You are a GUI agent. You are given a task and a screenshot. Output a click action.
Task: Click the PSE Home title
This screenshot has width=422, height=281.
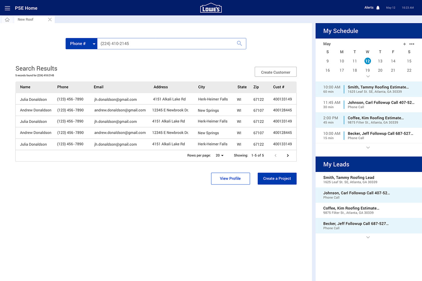[26, 8]
